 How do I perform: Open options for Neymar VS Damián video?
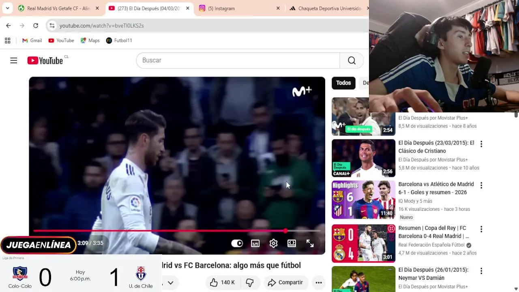(481, 271)
